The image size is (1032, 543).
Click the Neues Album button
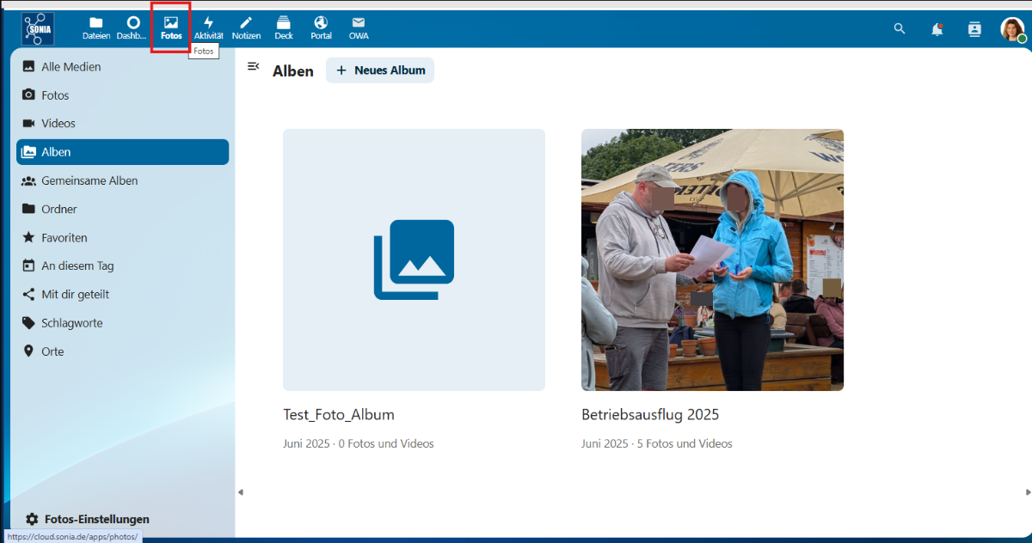[380, 70]
